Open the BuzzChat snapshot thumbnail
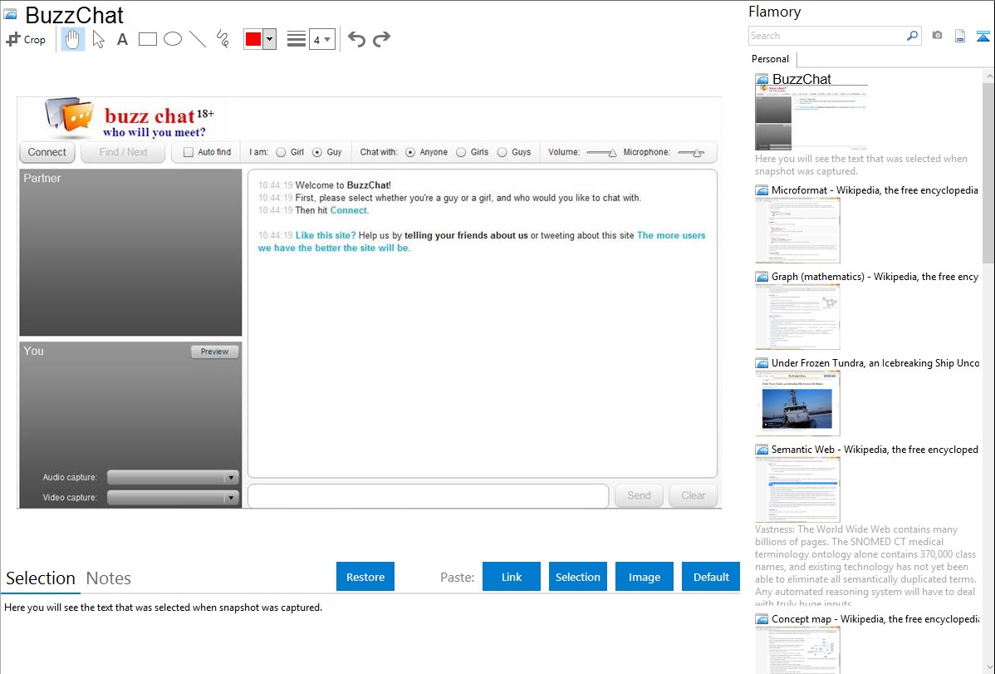This screenshot has width=995, height=674. pos(811,118)
